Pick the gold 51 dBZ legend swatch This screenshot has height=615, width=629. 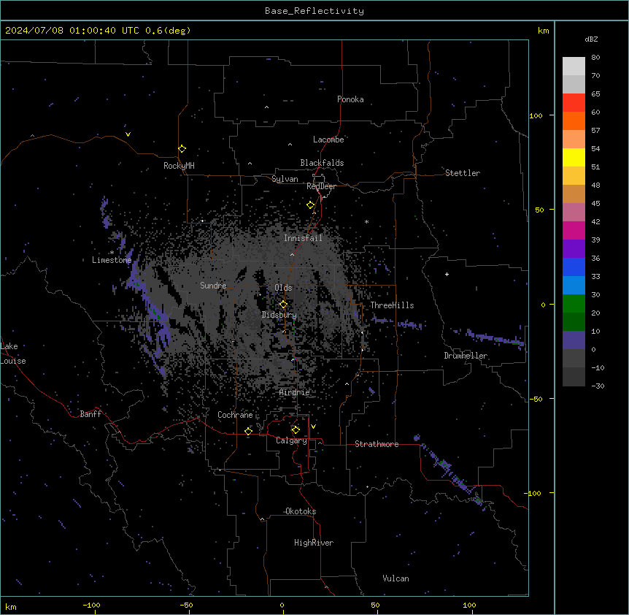click(x=574, y=176)
